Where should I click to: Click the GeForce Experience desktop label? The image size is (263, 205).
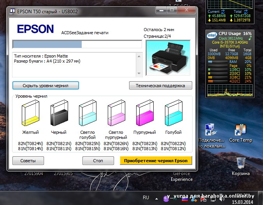[x=182, y=177]
